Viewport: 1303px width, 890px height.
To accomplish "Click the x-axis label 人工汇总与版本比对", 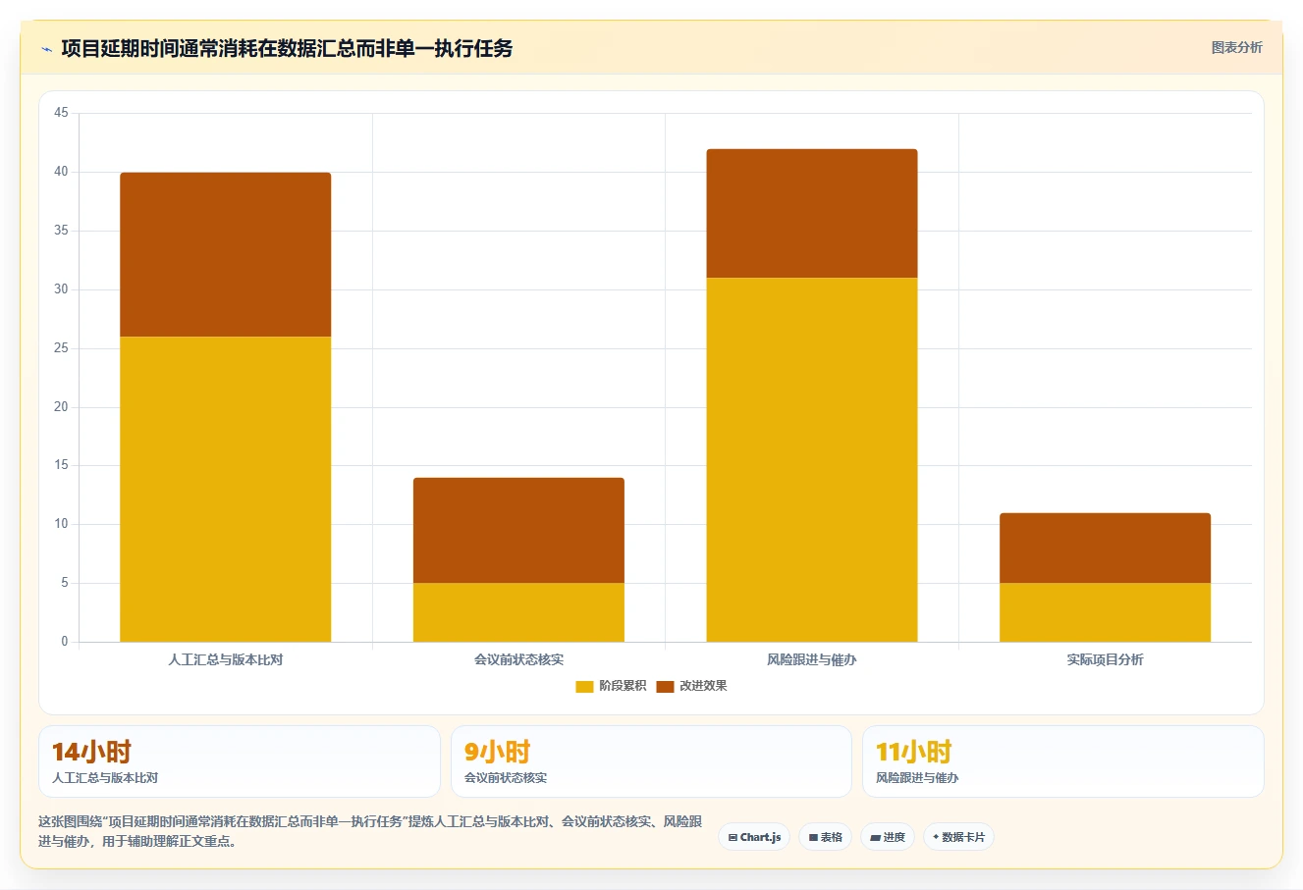I will [225, 660].
